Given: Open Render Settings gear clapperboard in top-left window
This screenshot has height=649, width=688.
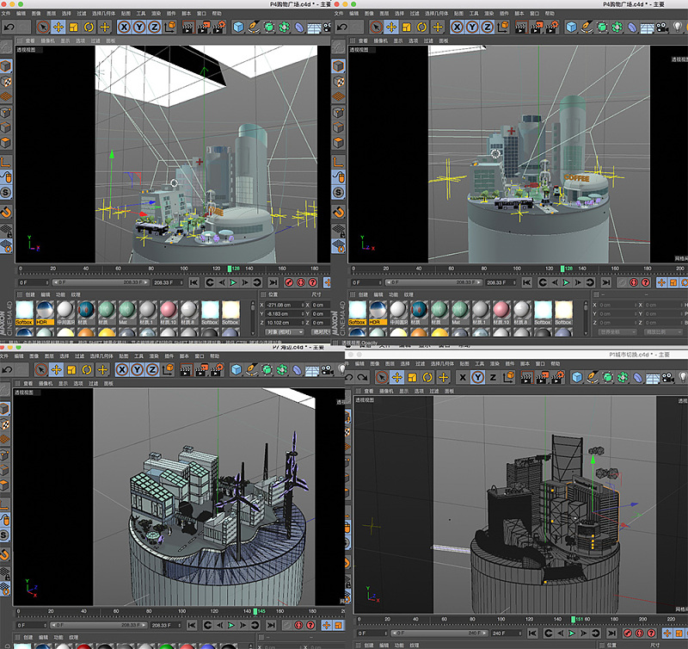Looking at the screenshot, I should (218, 28).
